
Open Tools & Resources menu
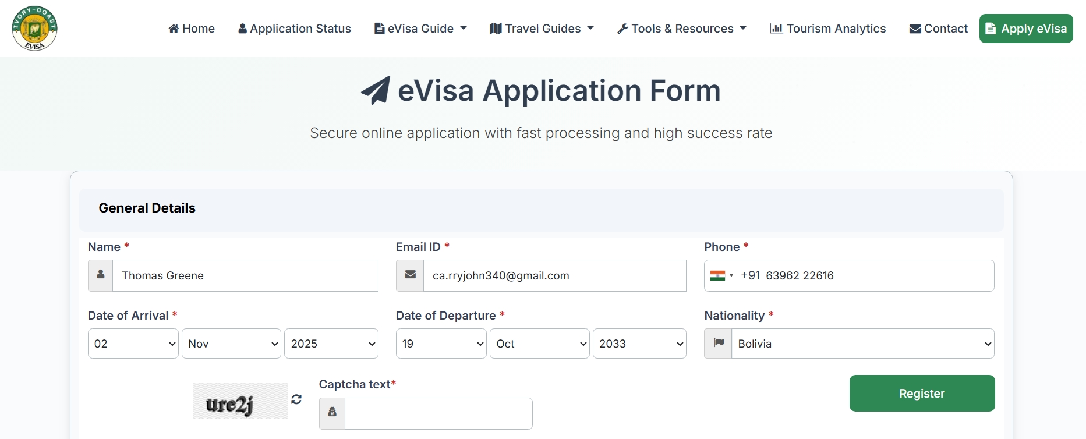[x=681, y=29]
